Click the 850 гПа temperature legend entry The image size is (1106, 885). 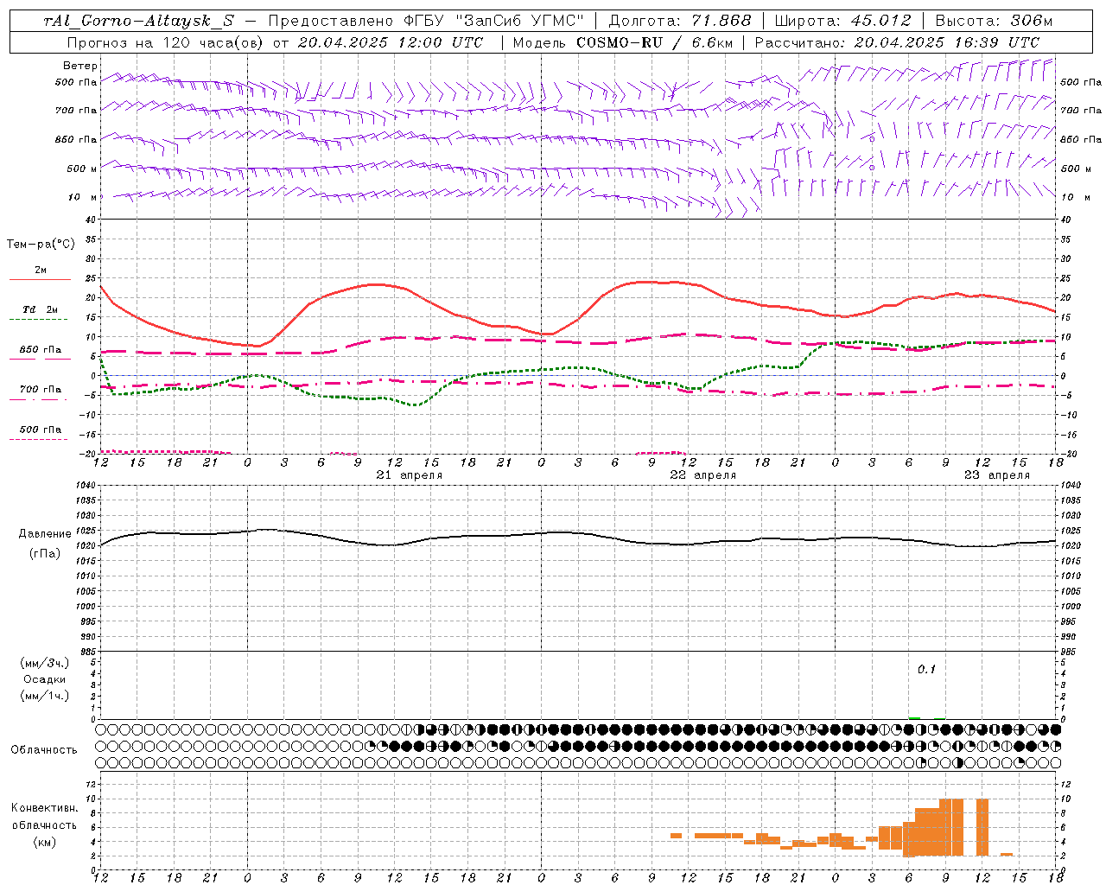tap(40, 350)
